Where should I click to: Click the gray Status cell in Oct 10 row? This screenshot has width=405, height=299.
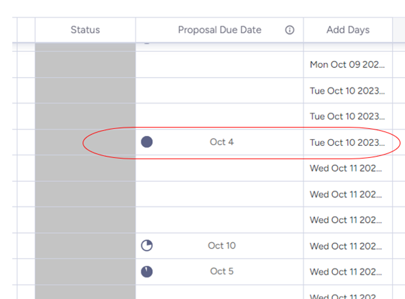coord(85,246)
